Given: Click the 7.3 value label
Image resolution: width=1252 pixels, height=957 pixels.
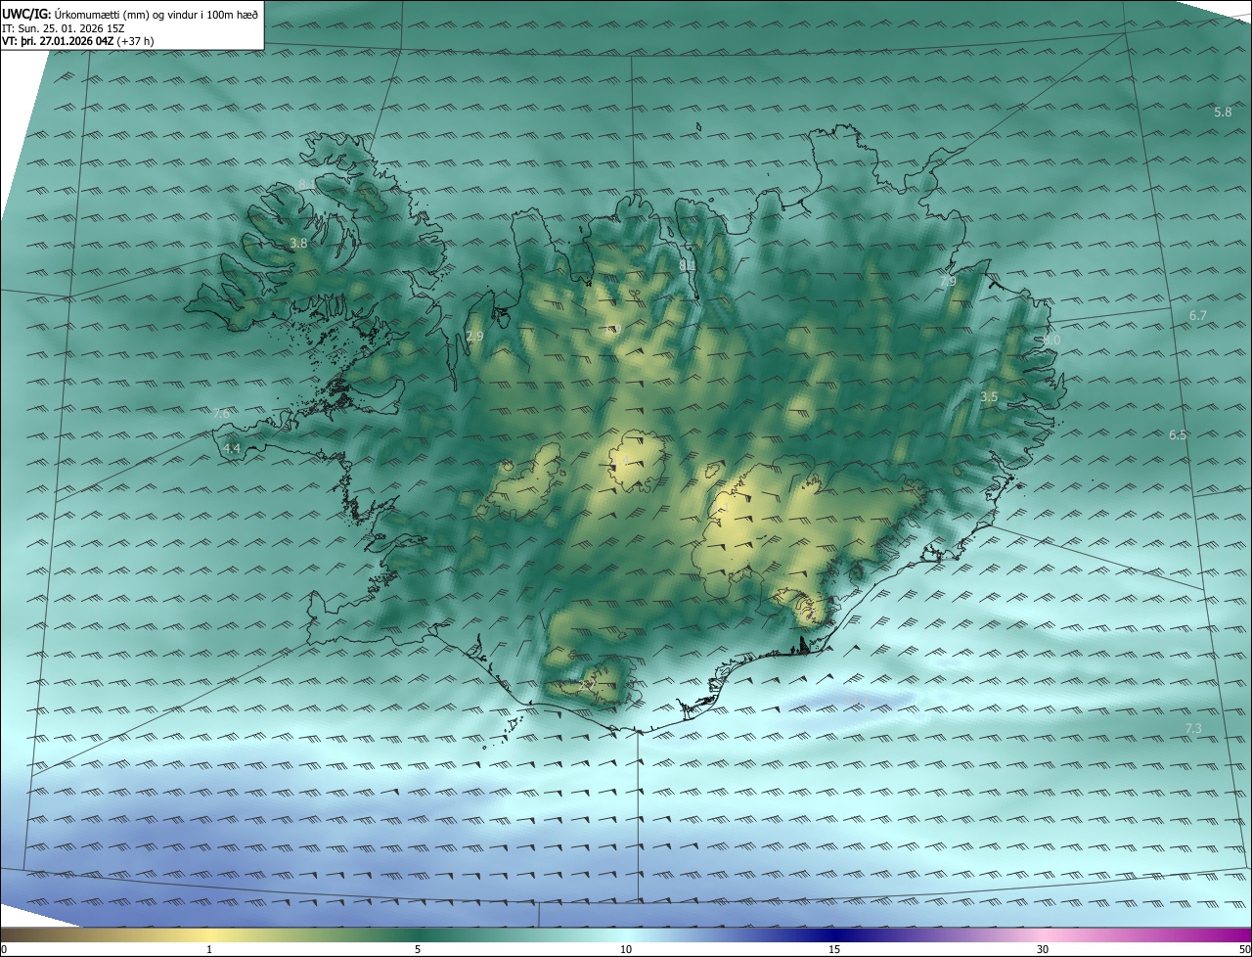Looking at the screenshot, I should tap(1193, 729).
